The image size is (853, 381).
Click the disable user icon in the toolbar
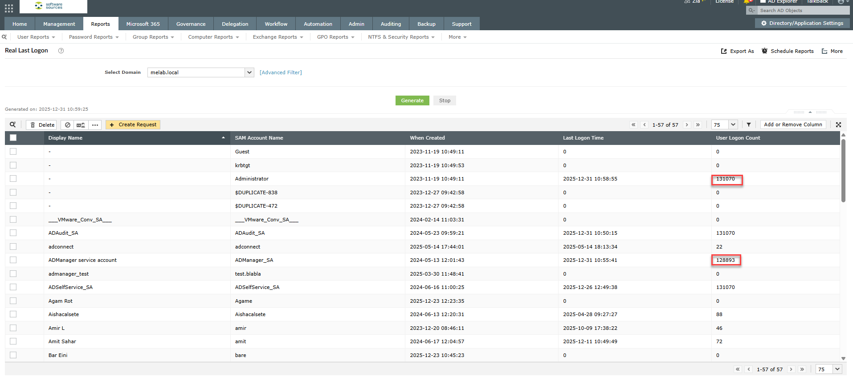click(68, 125)
